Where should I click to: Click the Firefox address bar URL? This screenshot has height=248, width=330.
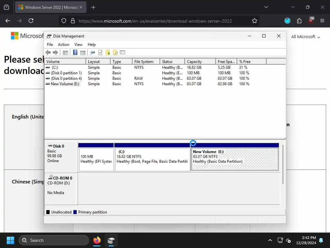click(x=155, y=21)
